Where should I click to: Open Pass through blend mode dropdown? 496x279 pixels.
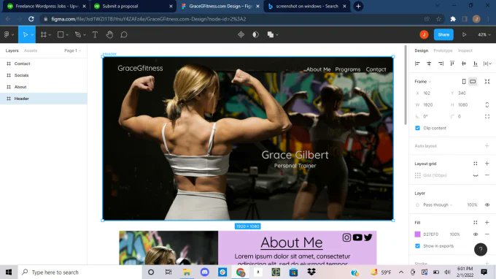coord(438,205)
